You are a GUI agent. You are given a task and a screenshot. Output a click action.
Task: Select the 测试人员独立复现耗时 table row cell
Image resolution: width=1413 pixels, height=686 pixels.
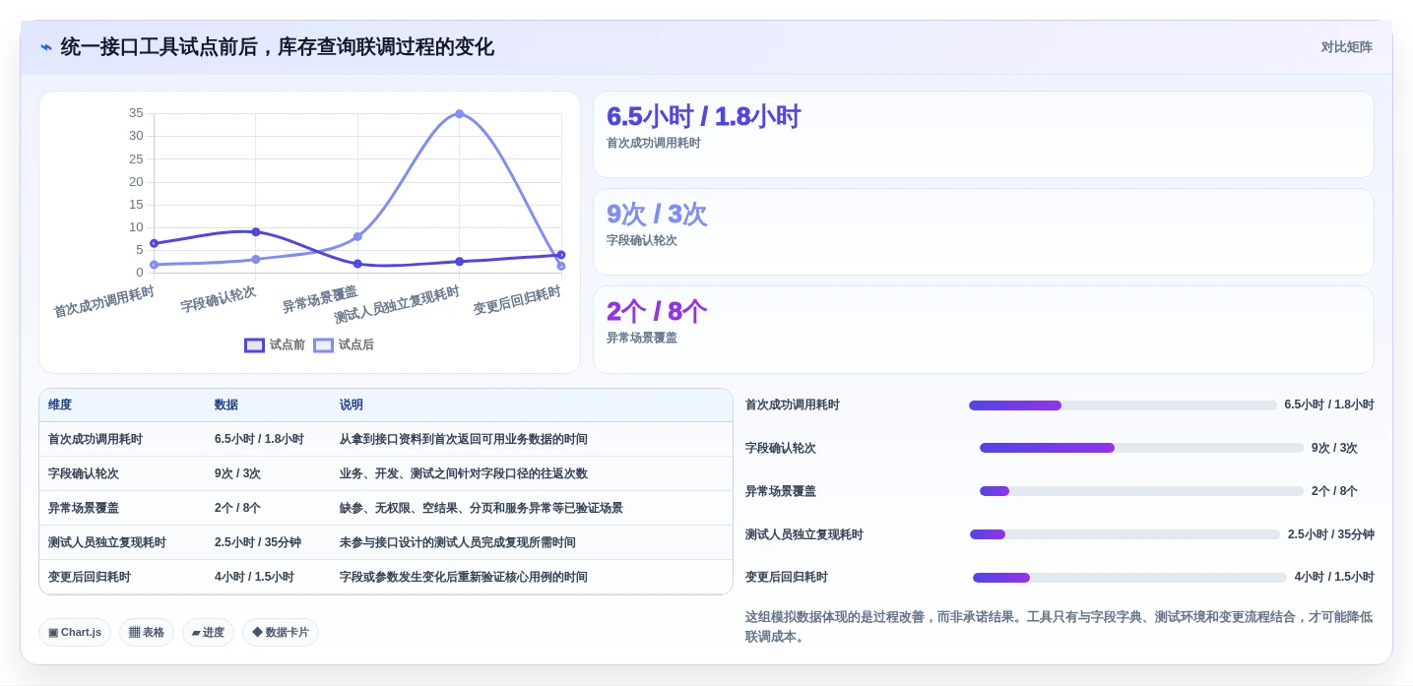pos(107,543)
